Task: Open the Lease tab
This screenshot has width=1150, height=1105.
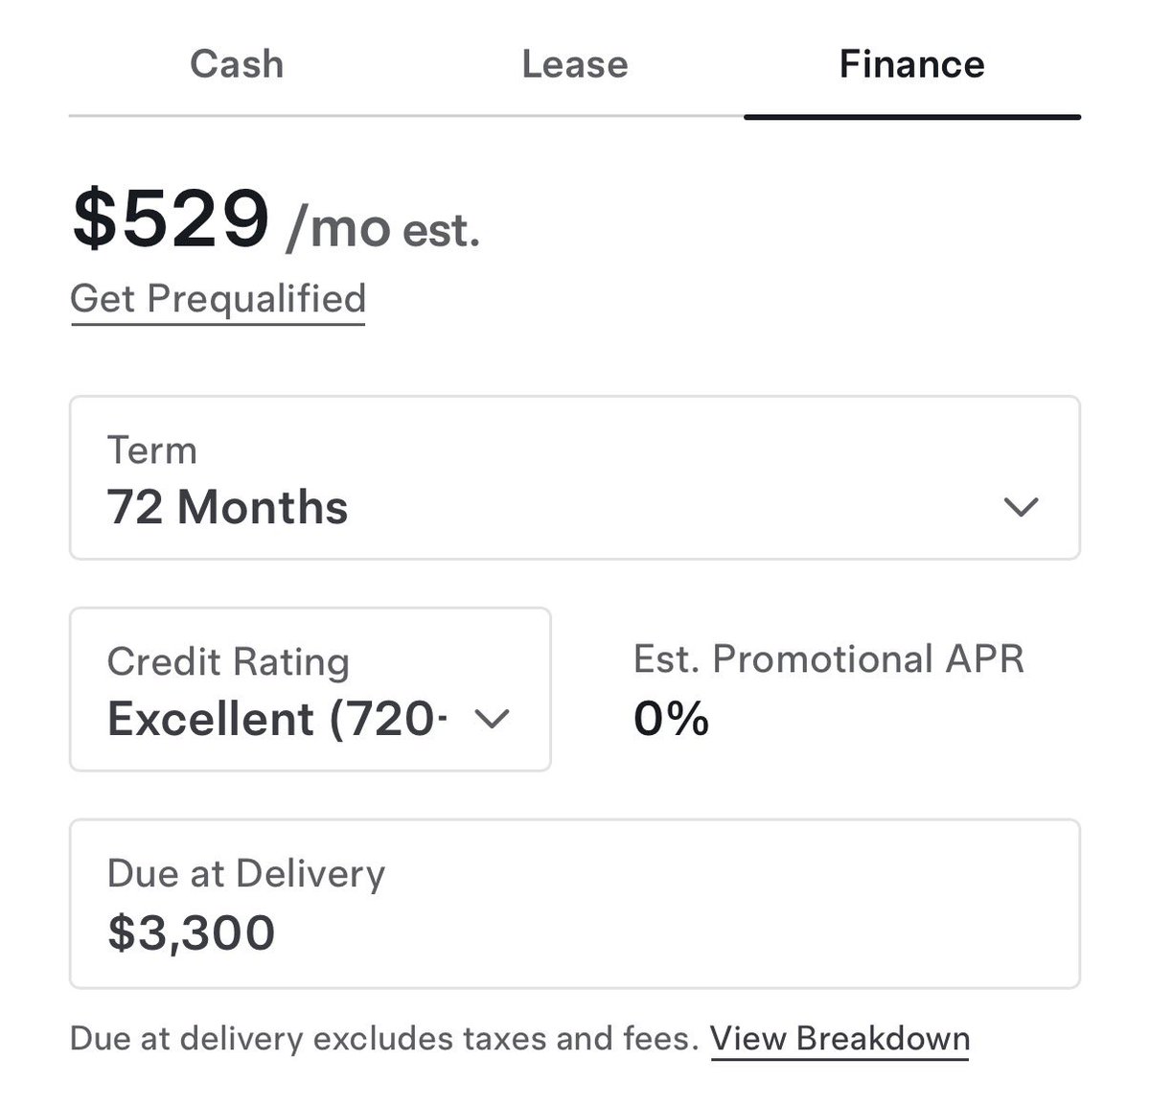Action: click(x=575, y=64)
